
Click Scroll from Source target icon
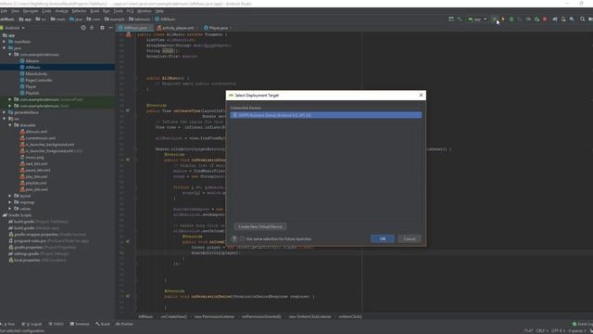click(83, 28)
